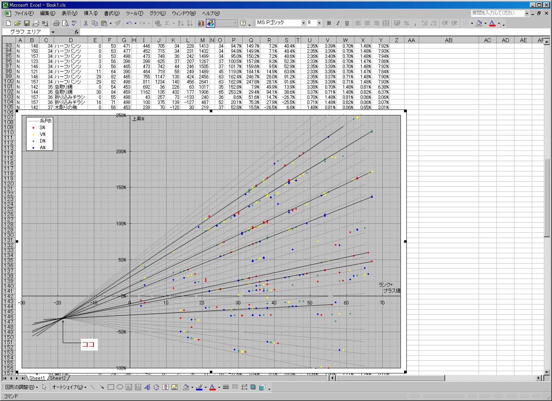Screen dimensions: 552x401
Task: Expand the Name Box dropdown showing グラフ エリア
Action: pos(53,32)
